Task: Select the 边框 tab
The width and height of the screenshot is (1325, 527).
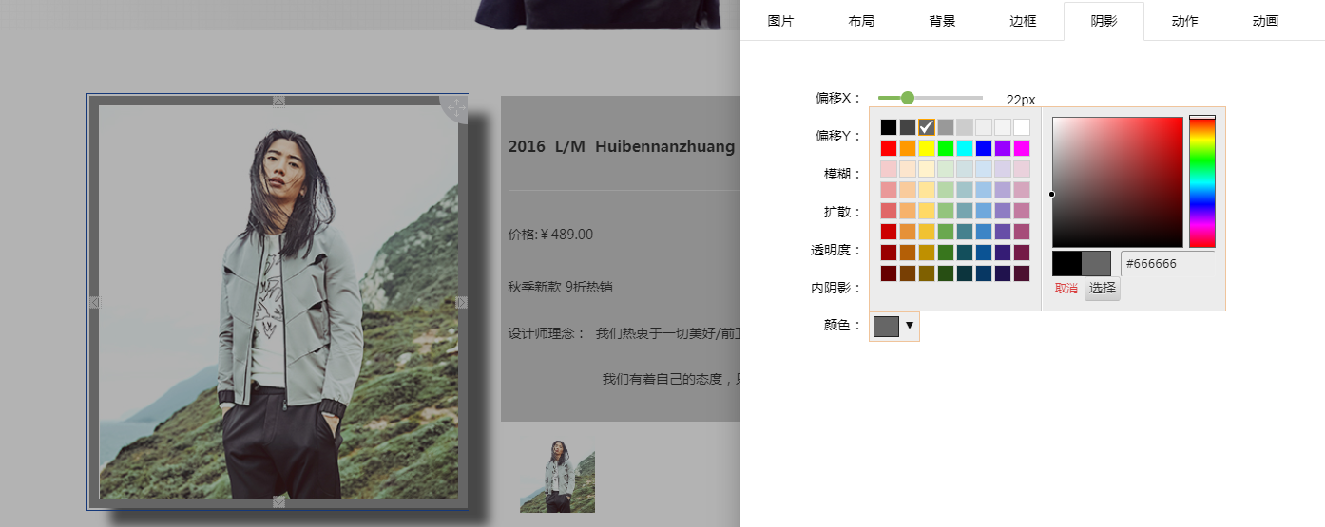Action: pos(1023,21)
